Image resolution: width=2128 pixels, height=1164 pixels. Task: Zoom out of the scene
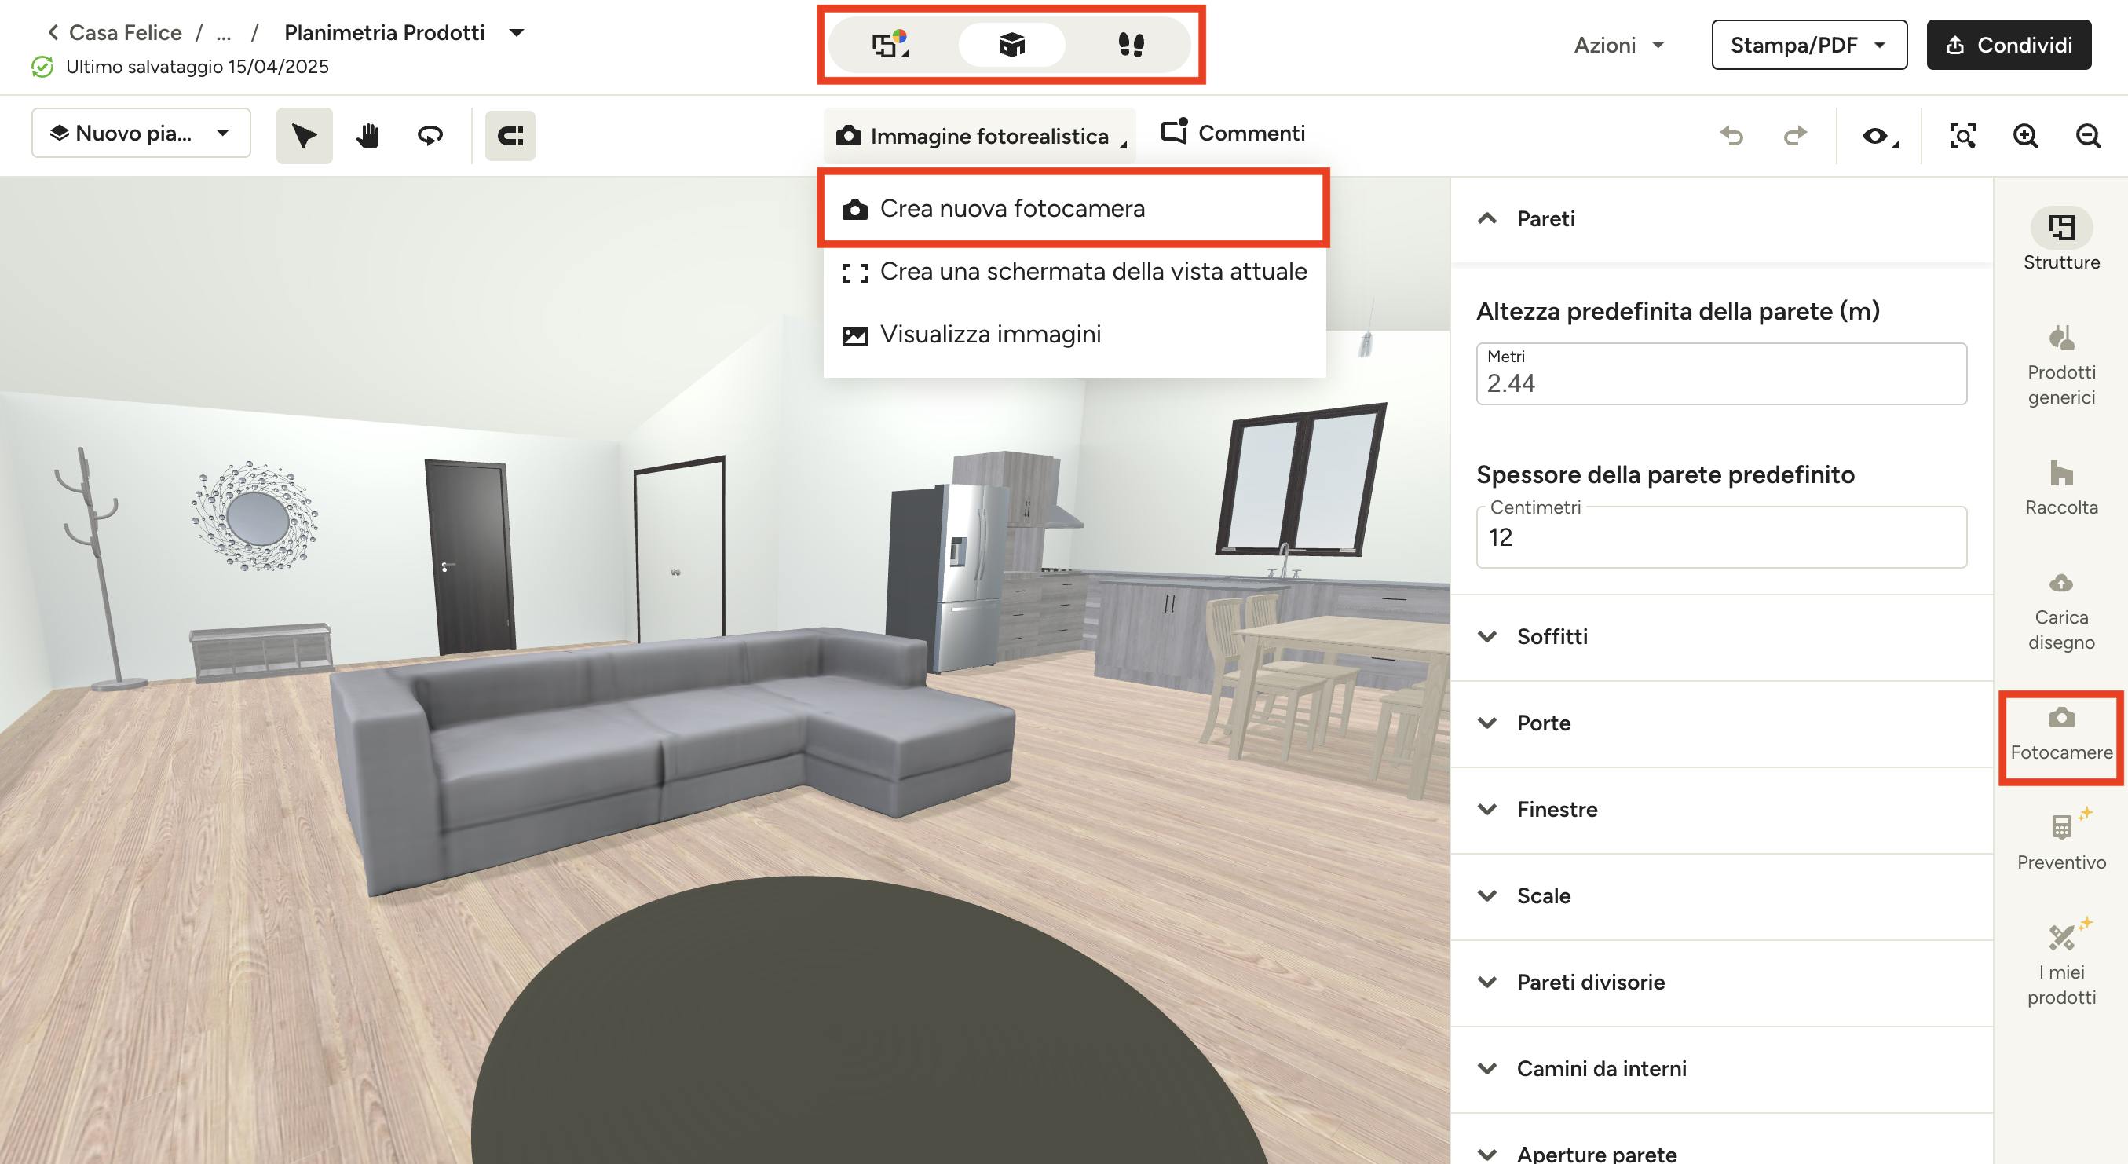tap(2087, 135)
